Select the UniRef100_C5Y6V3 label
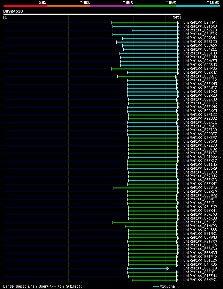The height and width of the screenshot is (289, 223). coord(200,142)
